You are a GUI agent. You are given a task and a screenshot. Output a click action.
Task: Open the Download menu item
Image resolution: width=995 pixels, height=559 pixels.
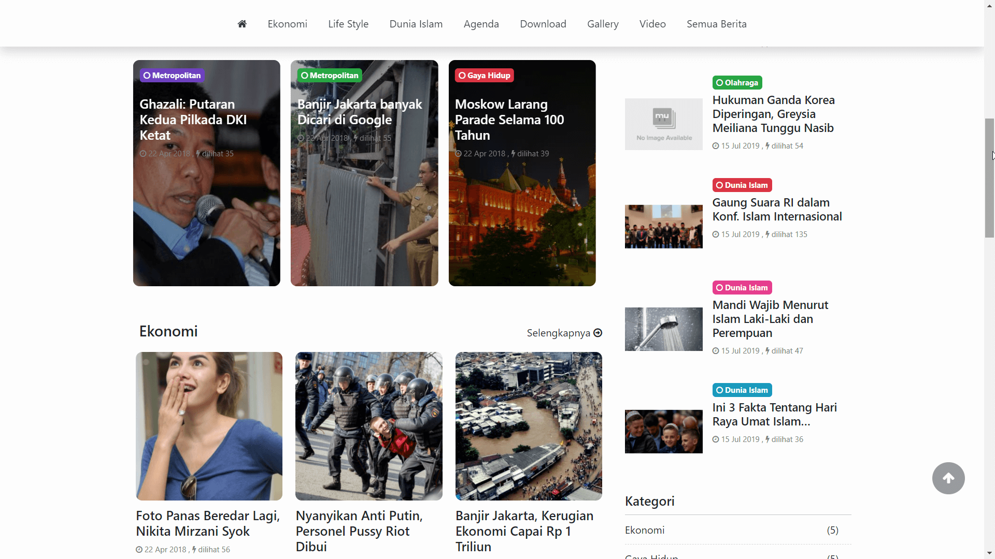543,24
